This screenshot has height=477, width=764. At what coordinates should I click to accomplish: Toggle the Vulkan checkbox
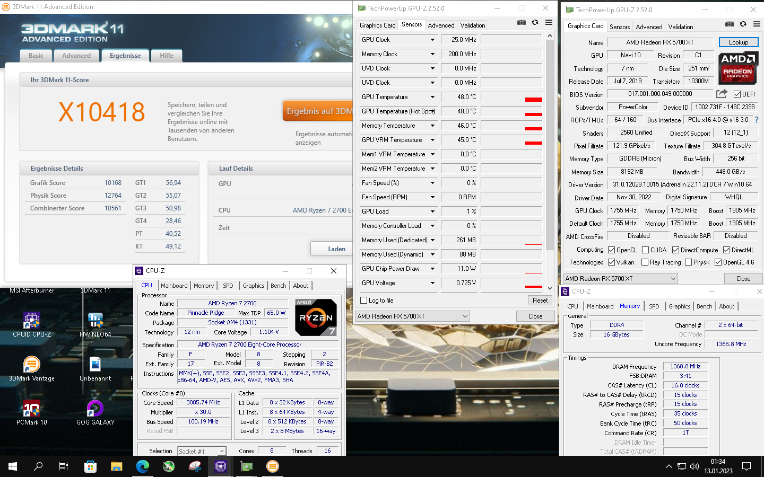pos(611,262)
